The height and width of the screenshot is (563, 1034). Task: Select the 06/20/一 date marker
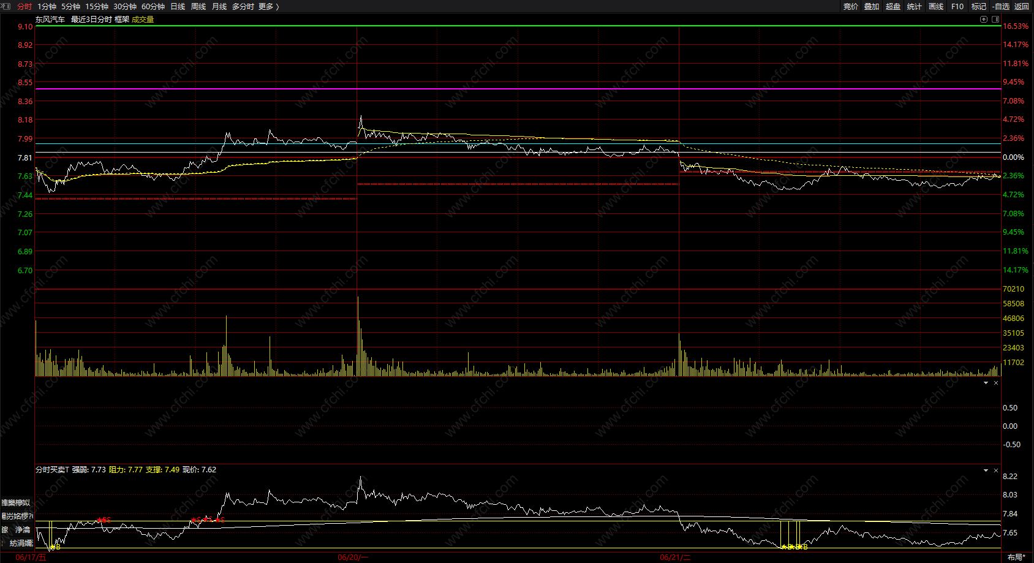click(x=353, y=557)
